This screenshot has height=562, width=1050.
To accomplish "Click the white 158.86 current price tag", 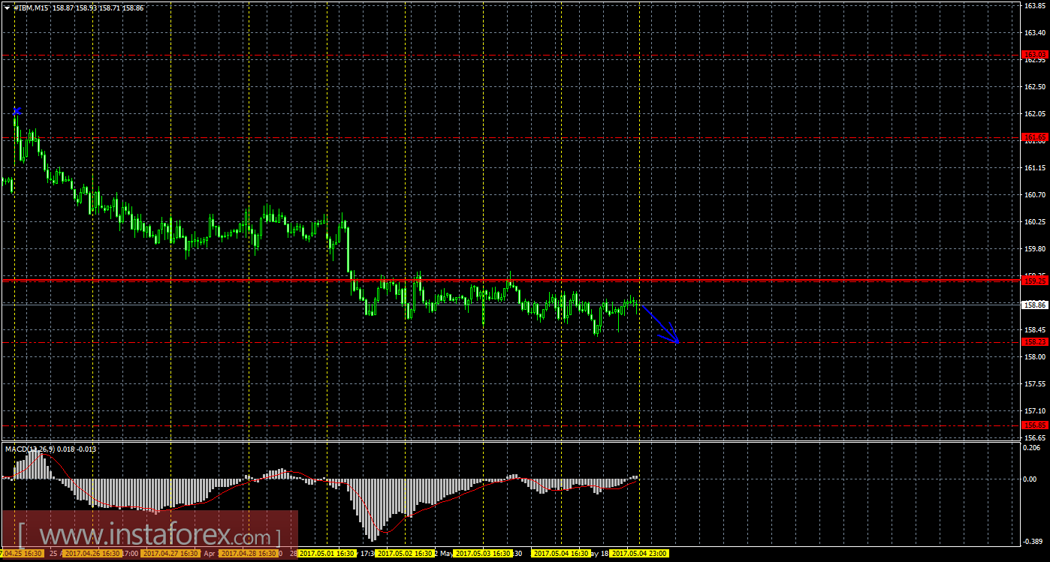I will point(1035,305).
